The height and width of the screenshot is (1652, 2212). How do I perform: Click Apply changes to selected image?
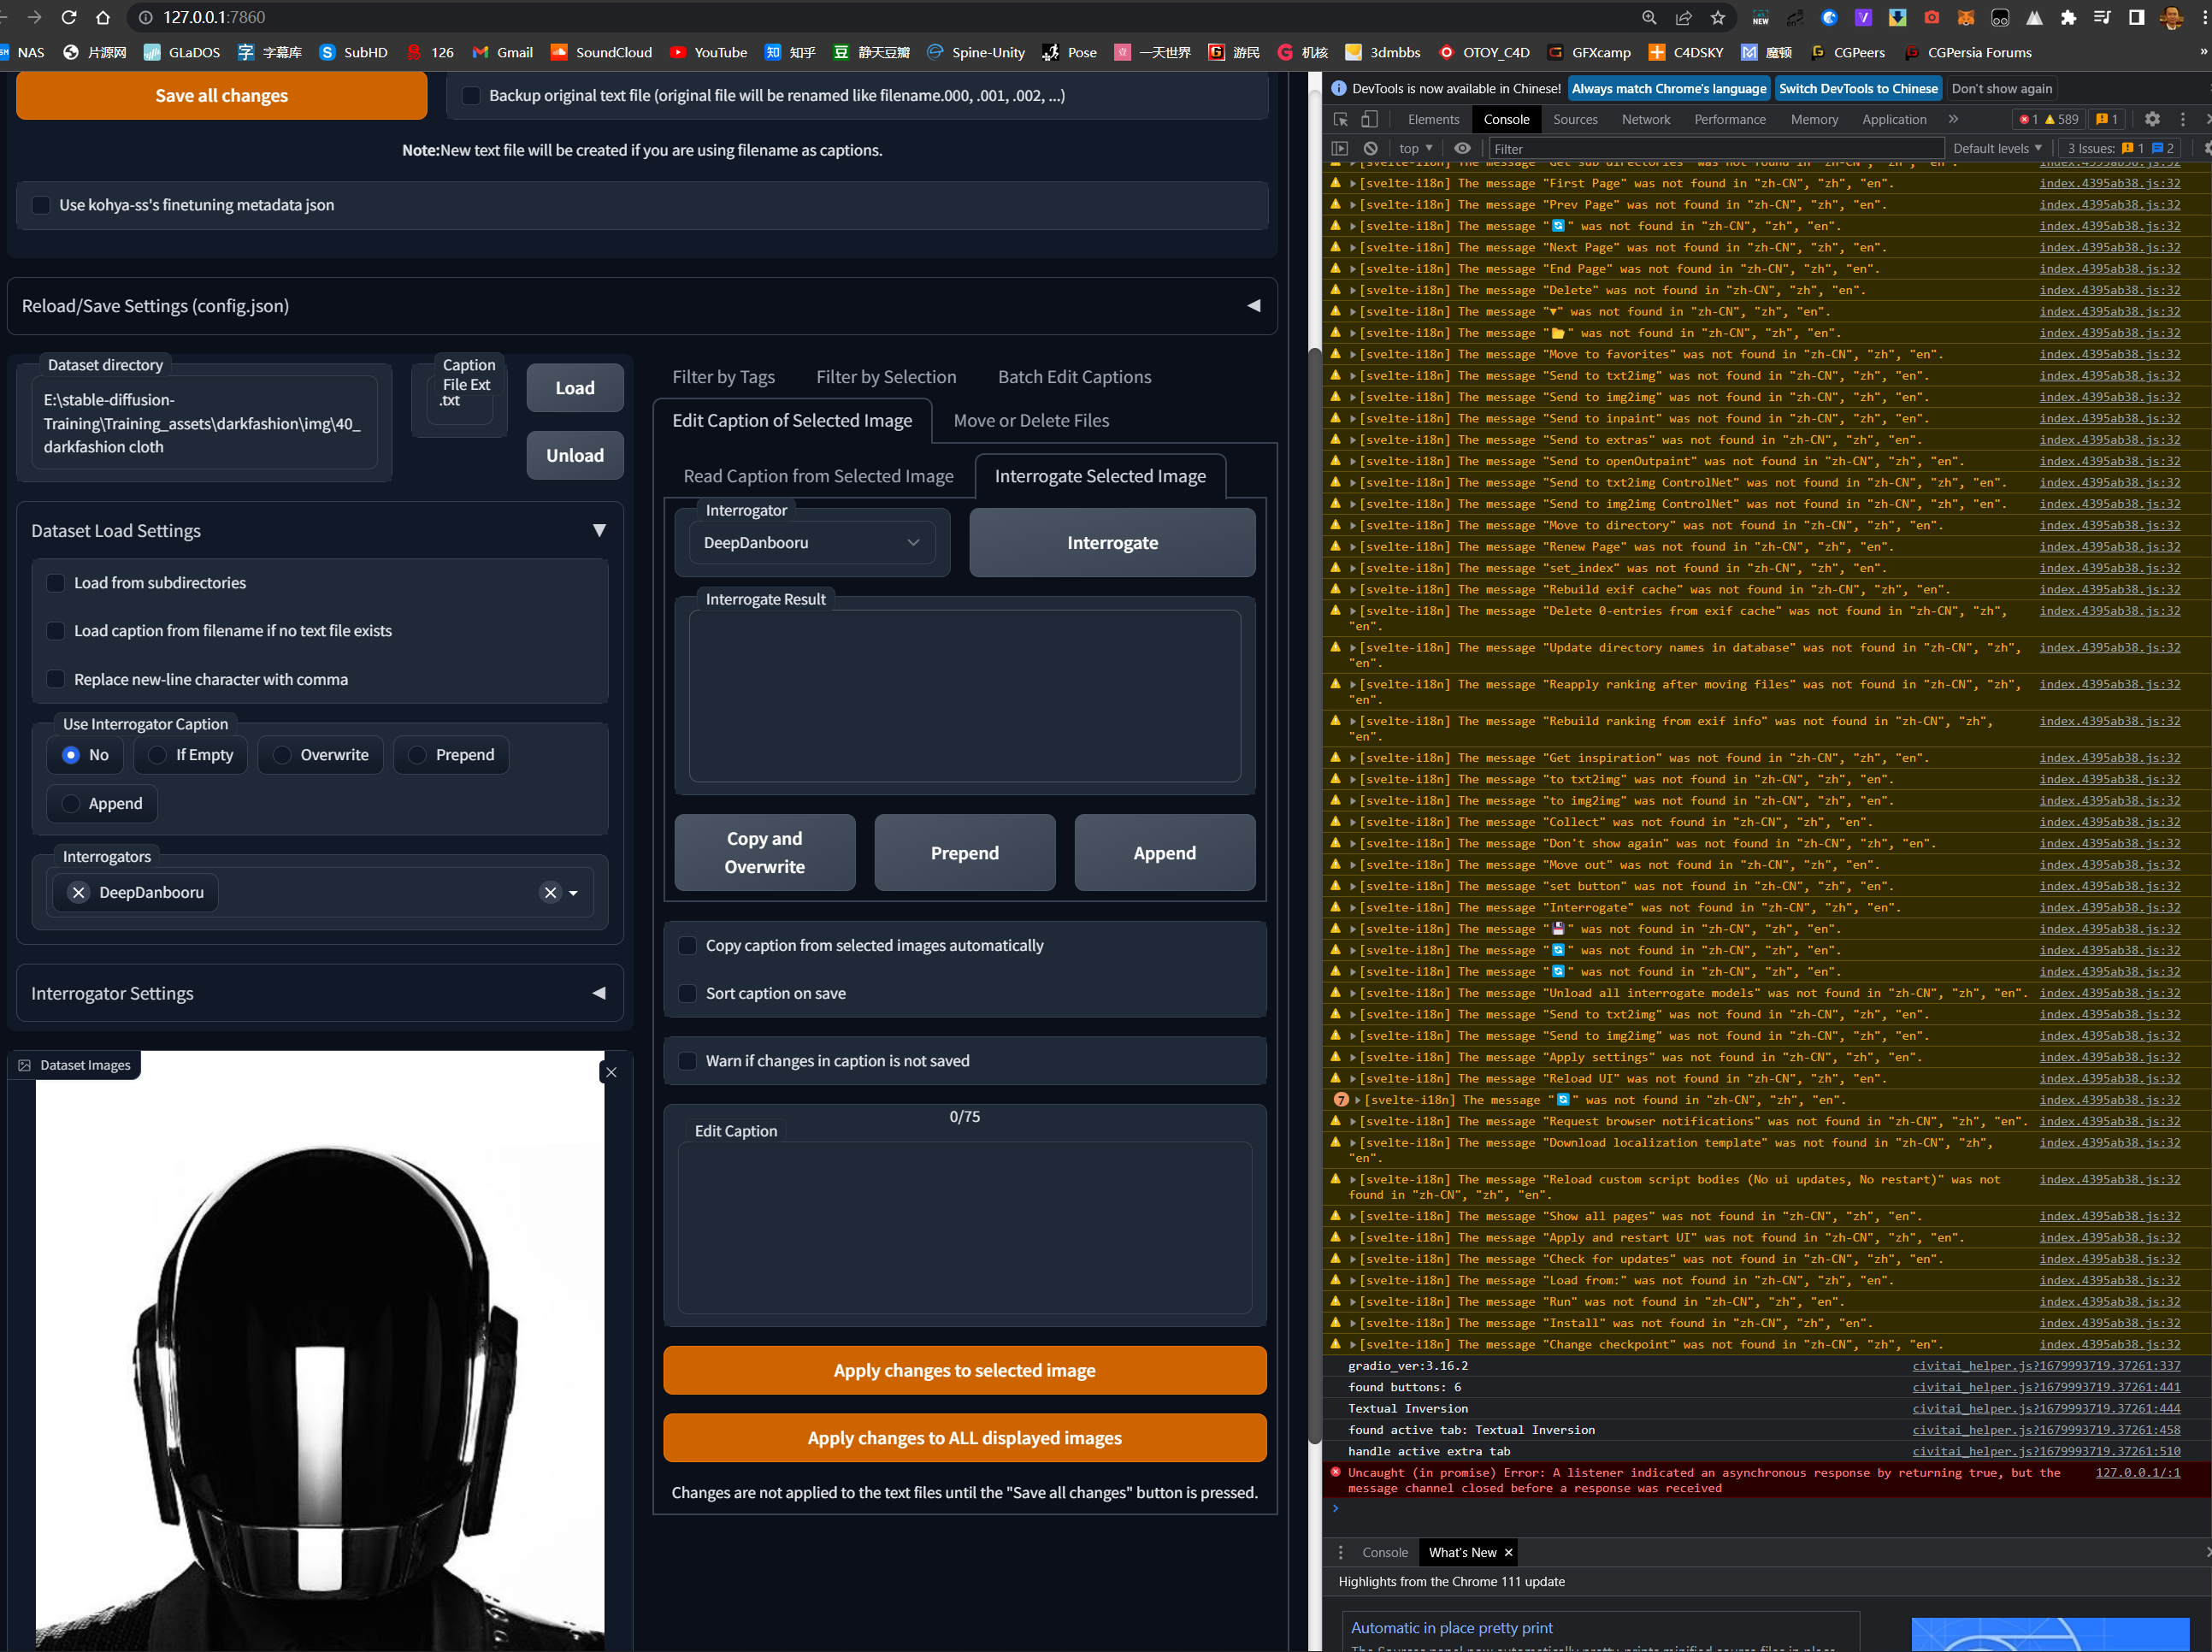(x=964, y=1370)
